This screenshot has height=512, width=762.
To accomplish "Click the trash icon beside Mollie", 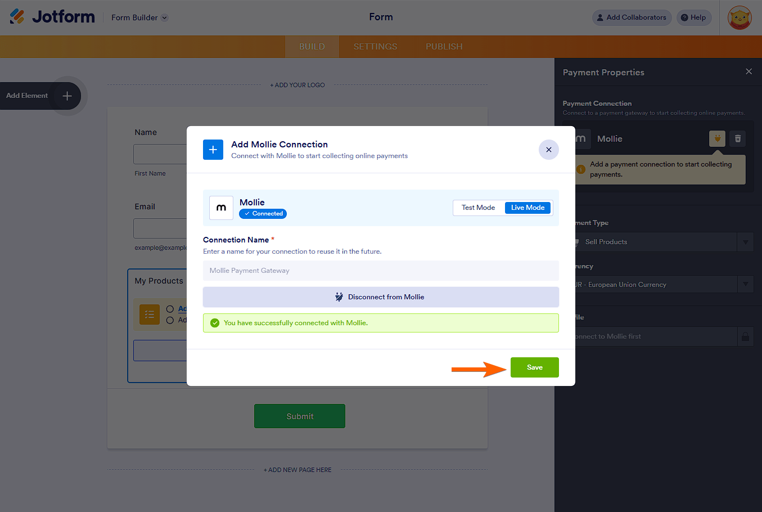I will point(738,138).
